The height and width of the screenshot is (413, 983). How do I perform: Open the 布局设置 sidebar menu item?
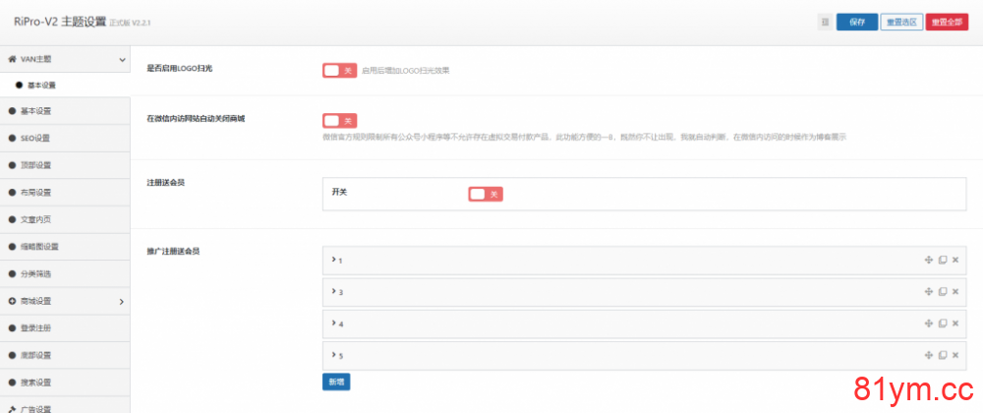[x=35, y=193]
